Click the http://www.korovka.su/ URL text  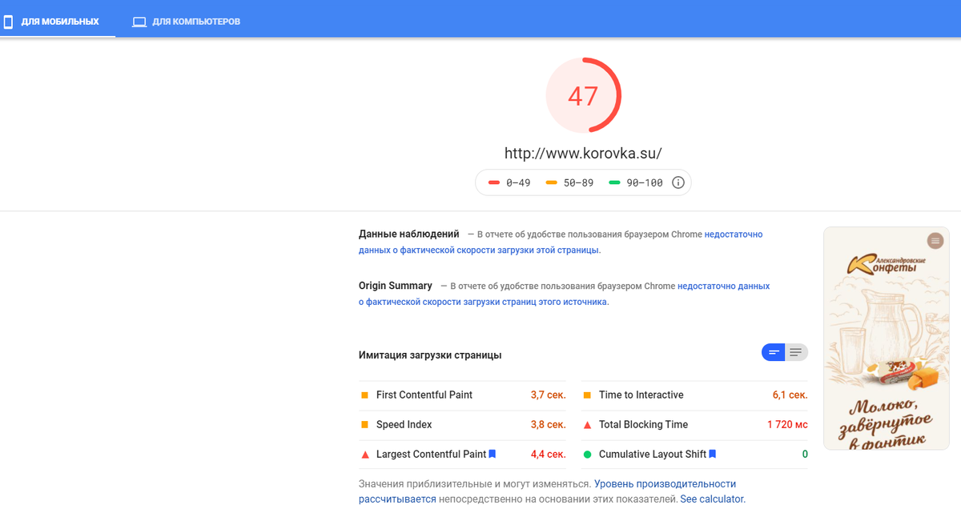[x=583, y=153]
